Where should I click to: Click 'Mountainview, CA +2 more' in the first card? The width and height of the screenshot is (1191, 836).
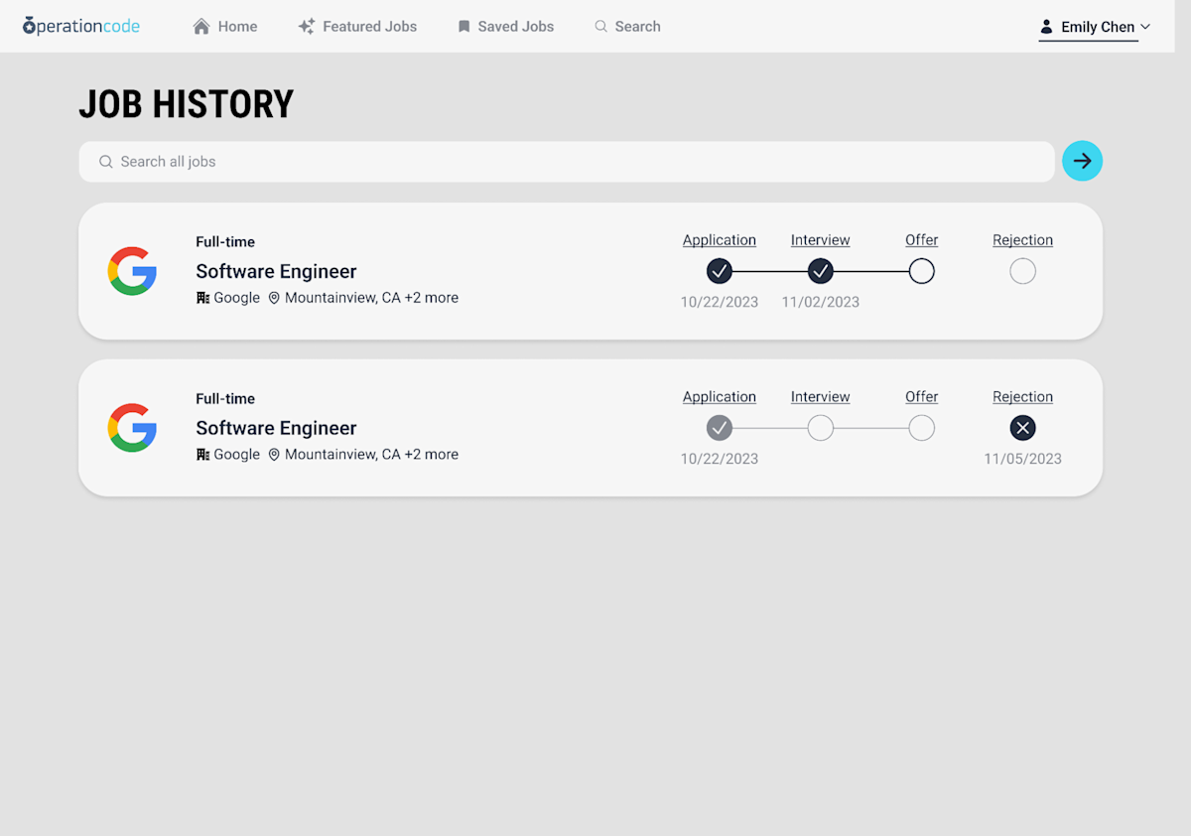click(x=371, y=298)
